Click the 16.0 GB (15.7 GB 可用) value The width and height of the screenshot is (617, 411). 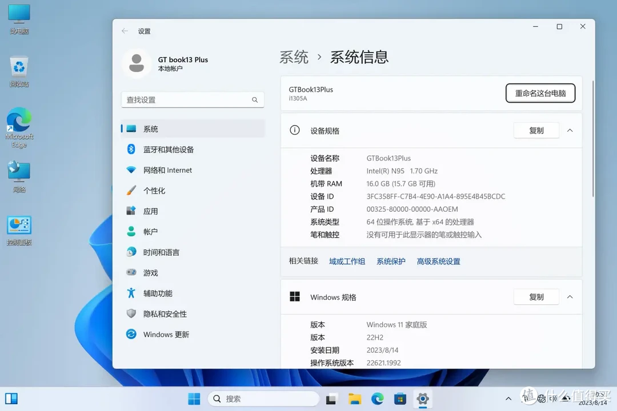tap(401, 184)
